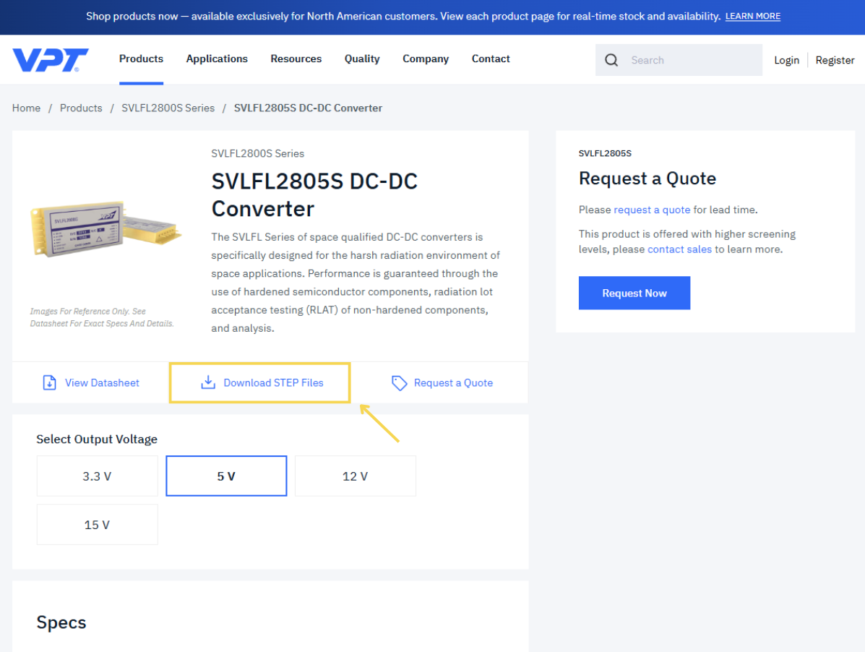Open the Products menu

tap(141, 59)
